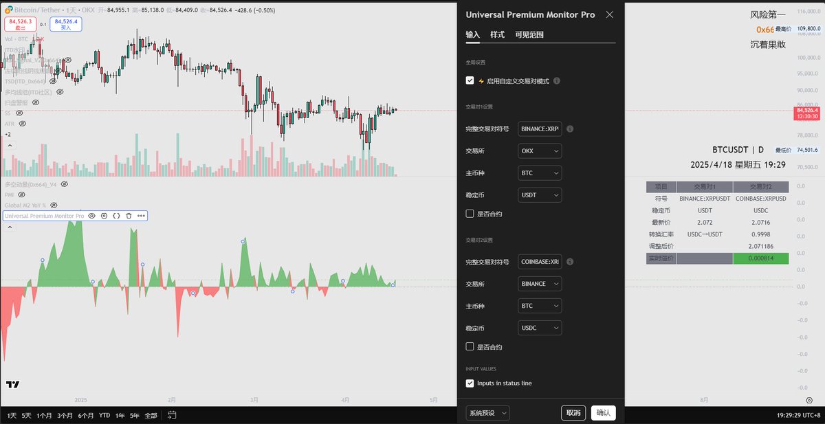Viewport: 825px width, 424px height.
Task: Select the 5年 time range
Action: click(x=135, y=415)
